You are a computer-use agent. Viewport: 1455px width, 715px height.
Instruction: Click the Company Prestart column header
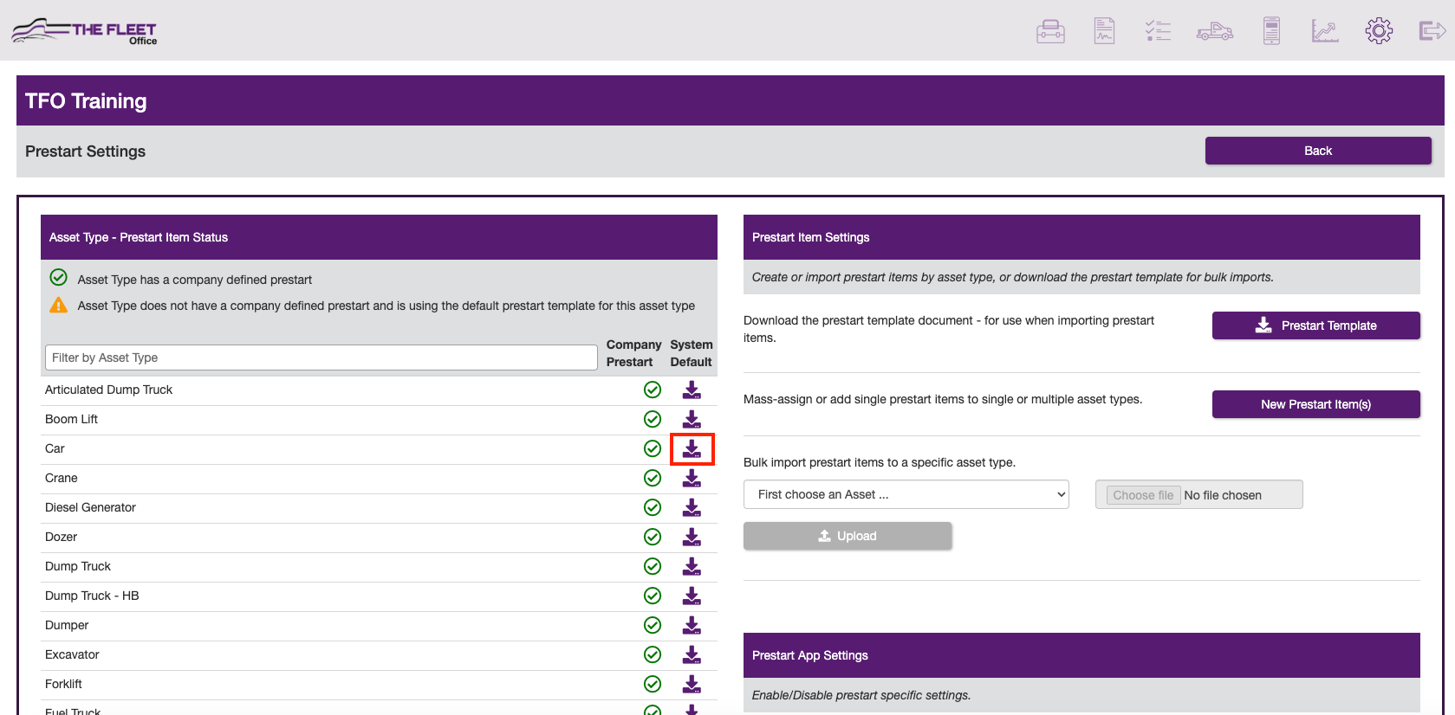tap(633, 353)
